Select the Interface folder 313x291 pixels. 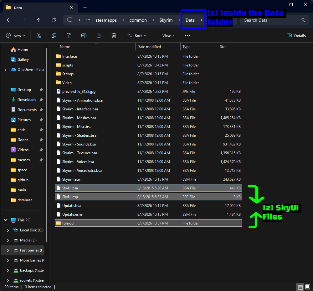pos(148,56)
